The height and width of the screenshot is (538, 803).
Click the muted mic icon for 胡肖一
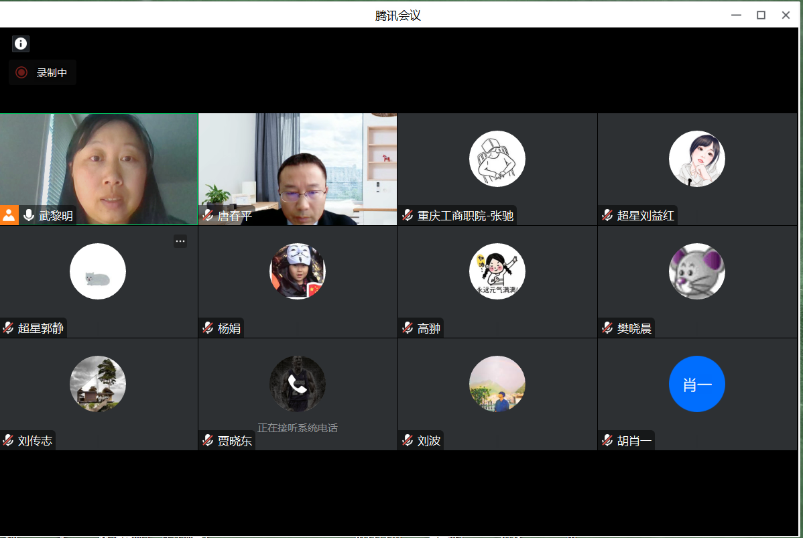[x=607, y=441]
